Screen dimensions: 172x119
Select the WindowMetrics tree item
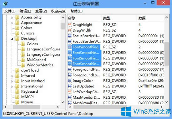coord(40,65)
